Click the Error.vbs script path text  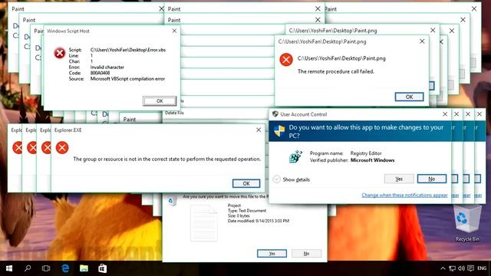(128, 50)
